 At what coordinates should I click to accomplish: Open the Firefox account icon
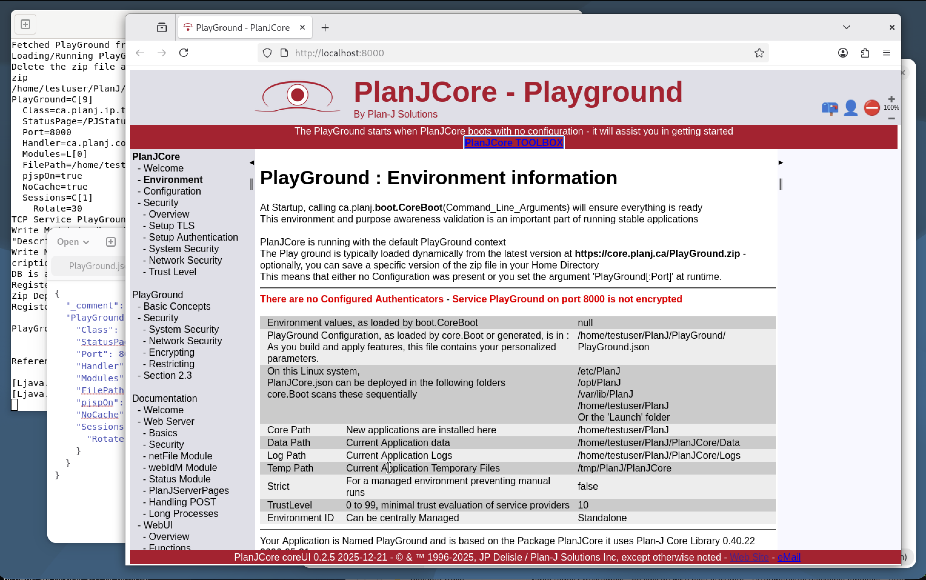click(x=843, y=53)
